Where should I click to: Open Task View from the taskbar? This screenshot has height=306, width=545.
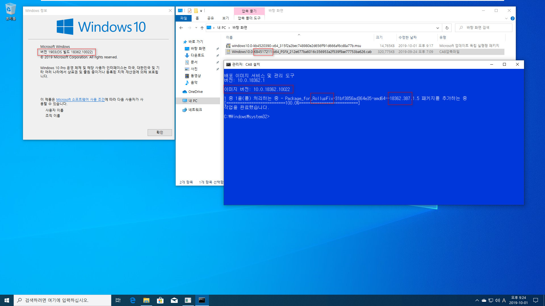(x=118, y=300)
